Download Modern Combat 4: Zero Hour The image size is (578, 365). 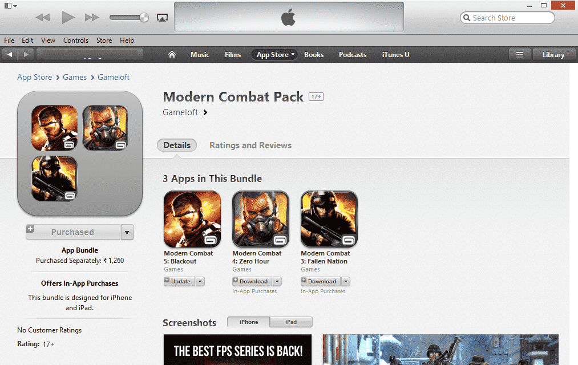[x=253, y=281]
